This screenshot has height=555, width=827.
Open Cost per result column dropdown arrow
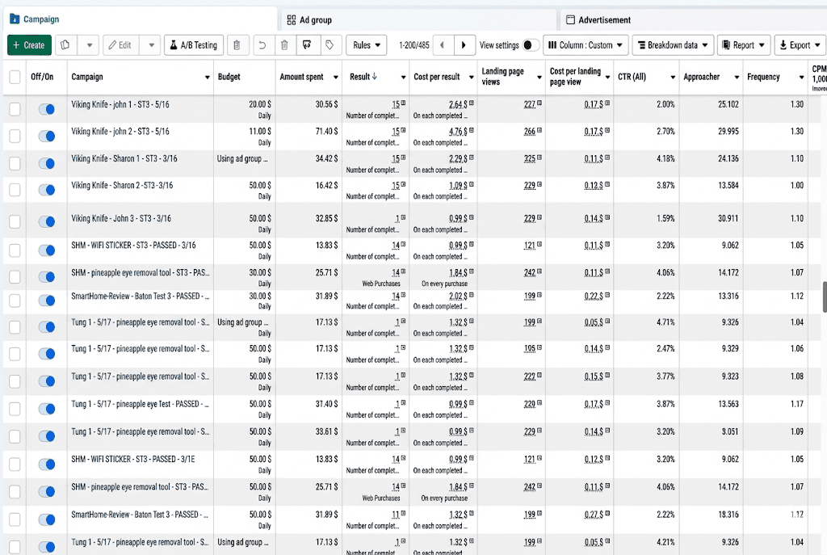click(x=471, y=77)
